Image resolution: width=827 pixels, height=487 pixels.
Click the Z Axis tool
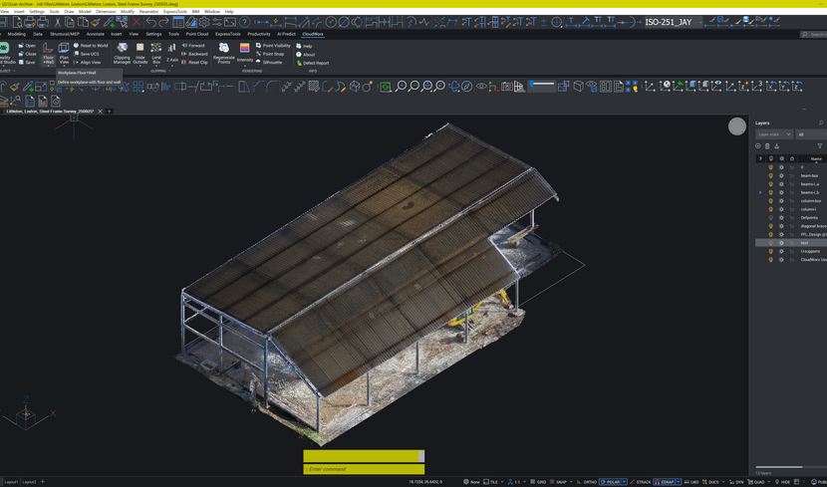pos(172,53)
